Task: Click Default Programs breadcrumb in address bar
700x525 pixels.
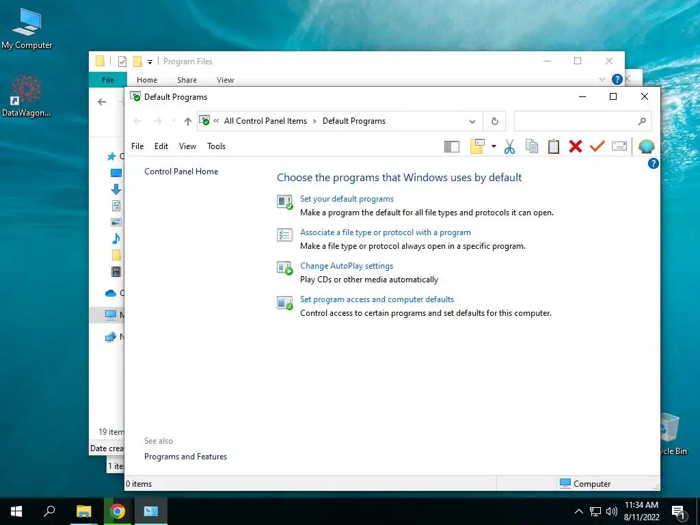Action: pos(354,121)
